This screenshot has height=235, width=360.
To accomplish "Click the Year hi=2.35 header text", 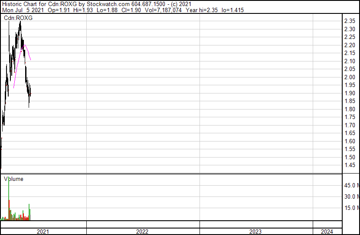I will click(x=202, y=10).
